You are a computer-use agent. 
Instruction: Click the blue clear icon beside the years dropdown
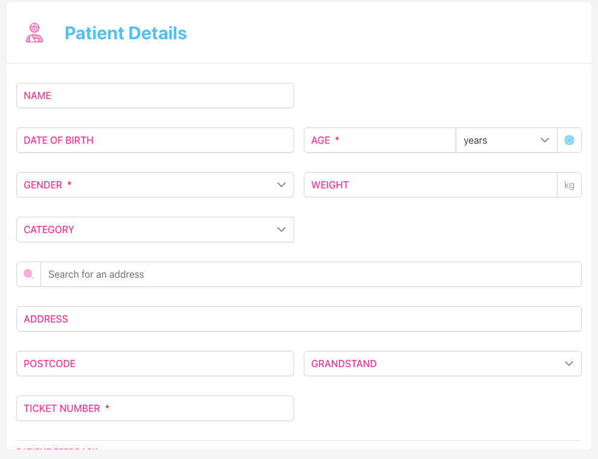click(569, 140)
